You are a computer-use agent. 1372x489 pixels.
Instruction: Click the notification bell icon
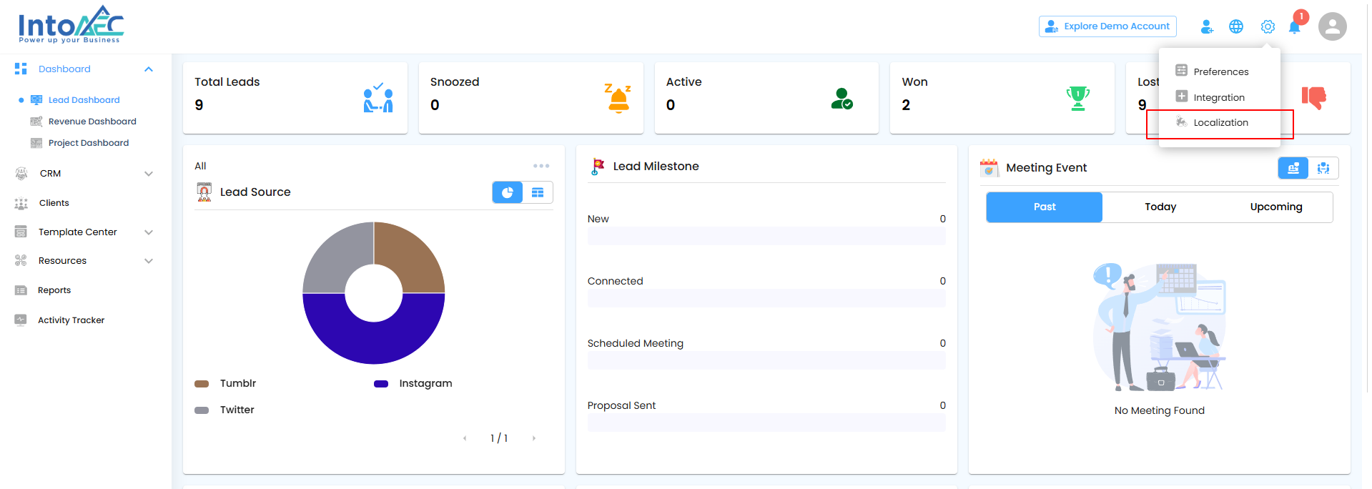pos(1294,27)
